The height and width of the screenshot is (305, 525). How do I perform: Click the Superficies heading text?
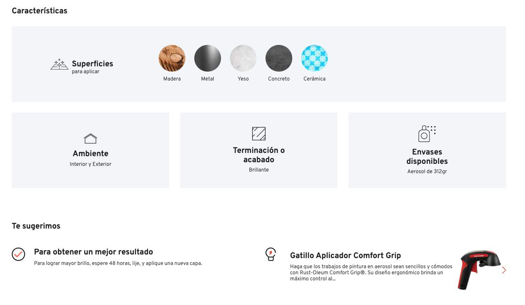[92, 64]
